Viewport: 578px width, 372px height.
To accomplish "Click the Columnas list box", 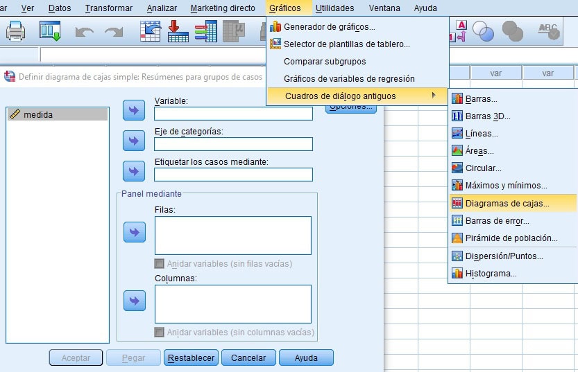I will (233, 304).
